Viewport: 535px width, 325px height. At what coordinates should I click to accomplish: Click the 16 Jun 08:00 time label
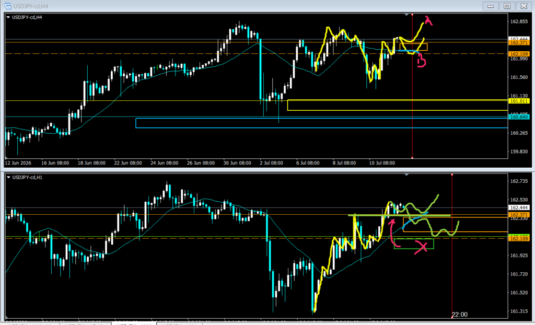(x=55, y=163)
